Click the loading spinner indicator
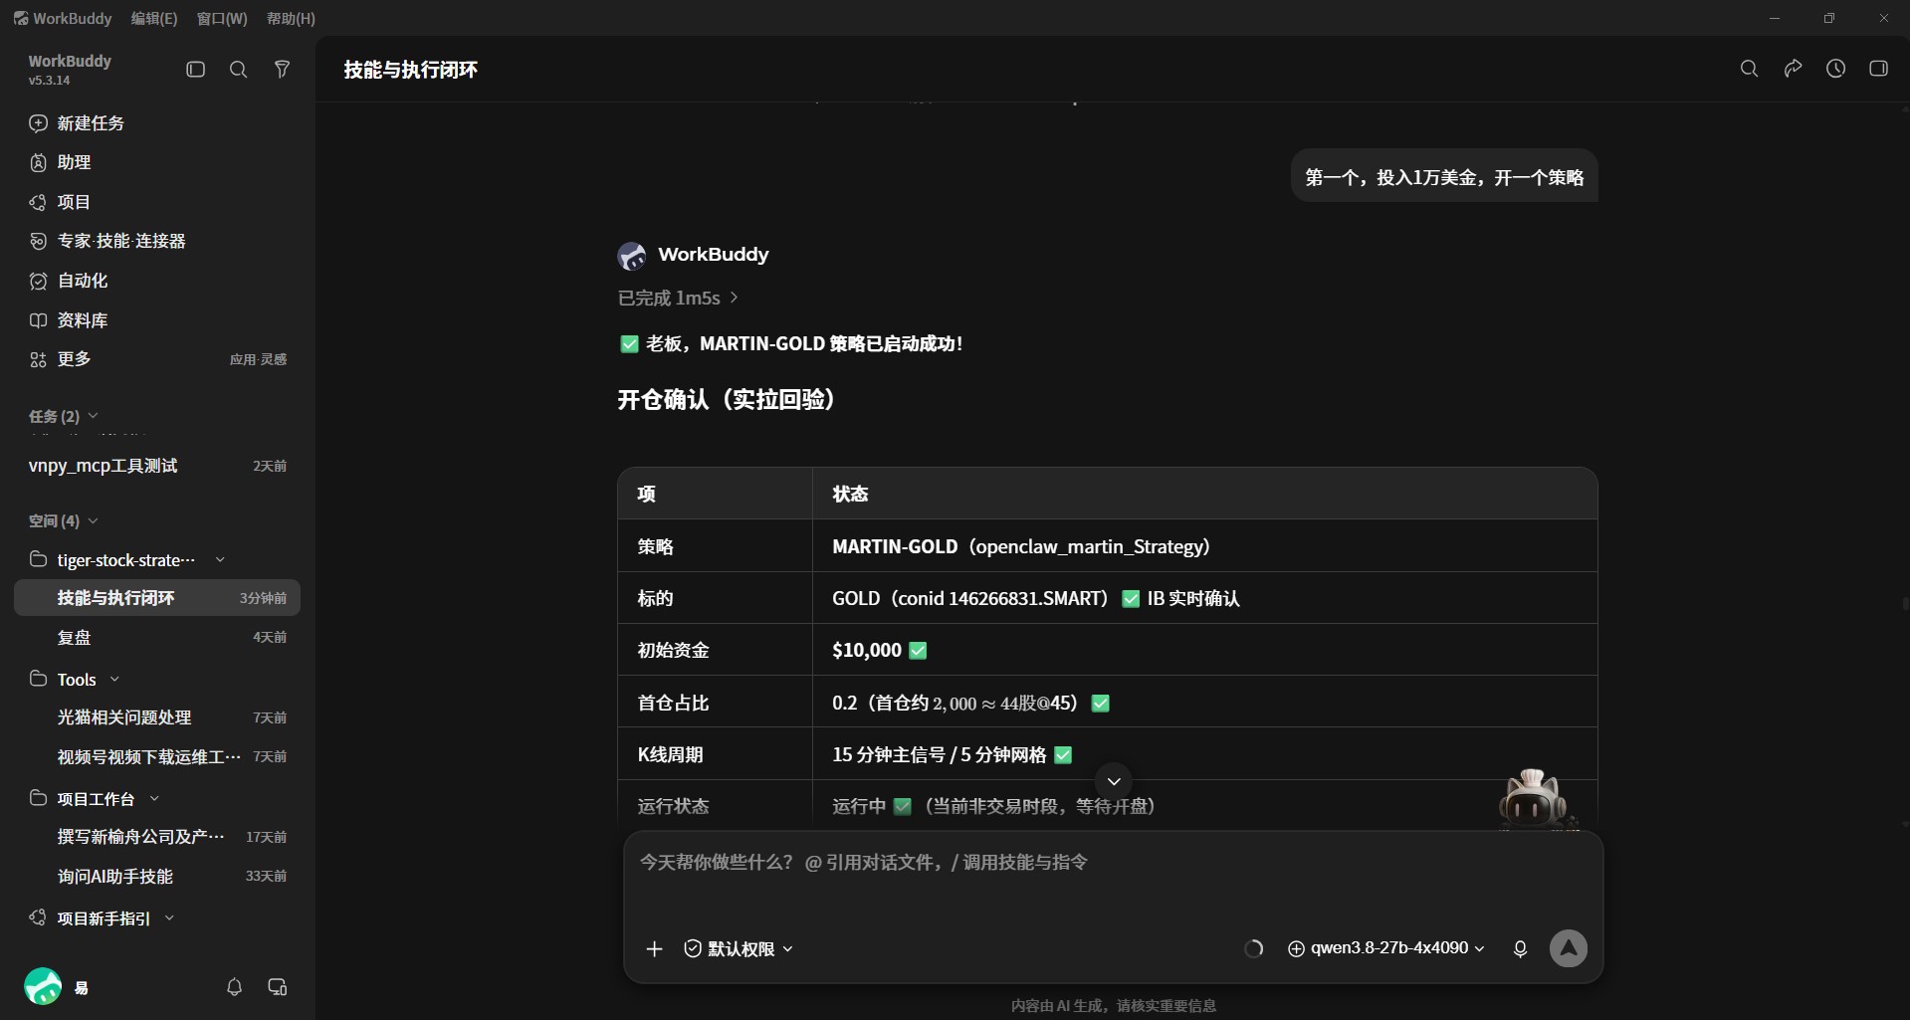Screen dimensions: 1910x1020 1254,949
